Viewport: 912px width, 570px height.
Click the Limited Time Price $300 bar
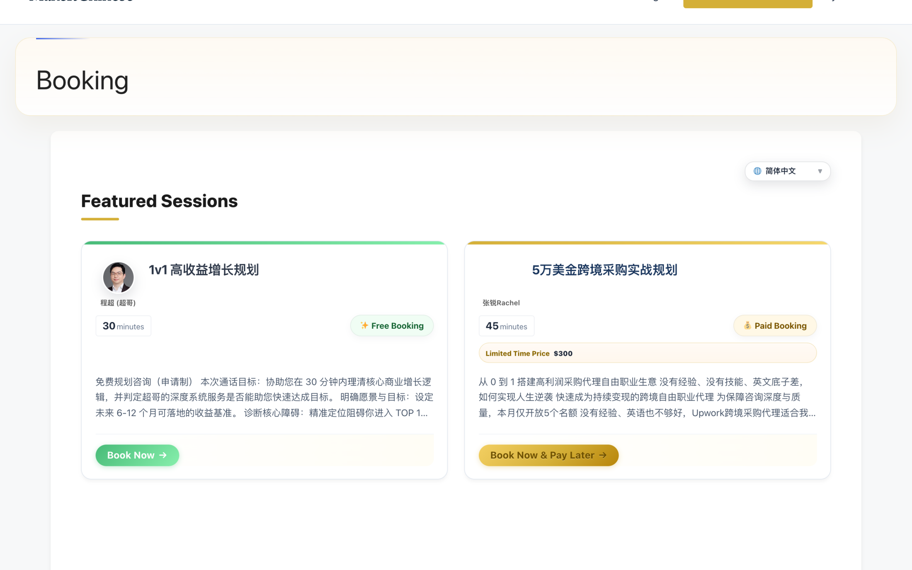click(648, 353)
